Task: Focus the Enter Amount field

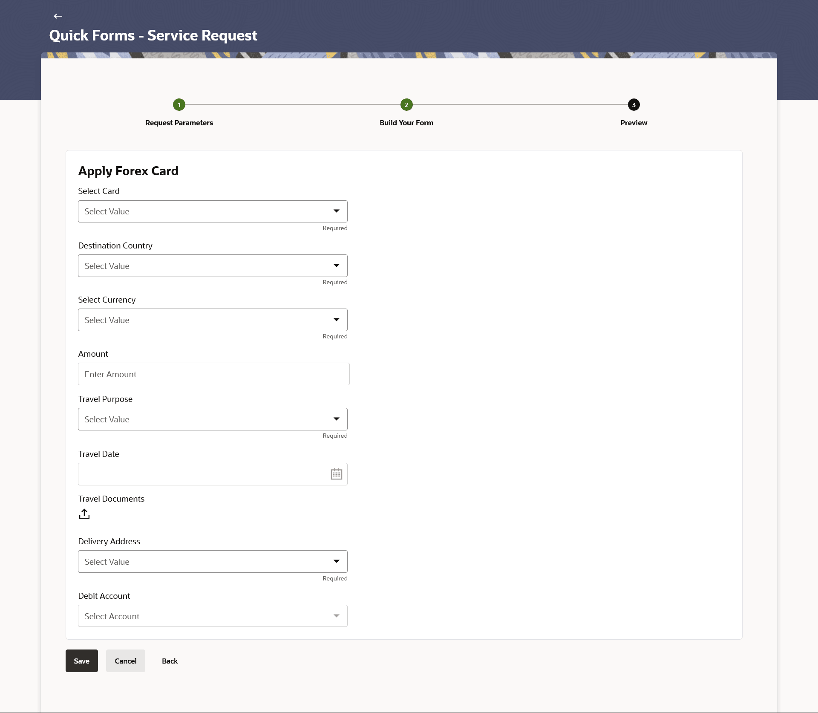Action: 213,374
